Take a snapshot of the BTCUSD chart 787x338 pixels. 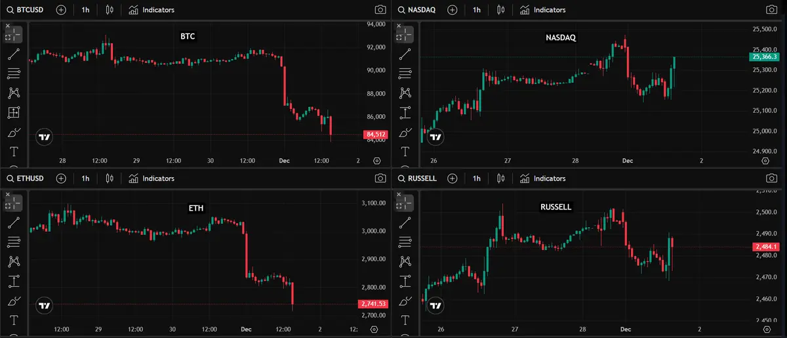click(380, 10)
